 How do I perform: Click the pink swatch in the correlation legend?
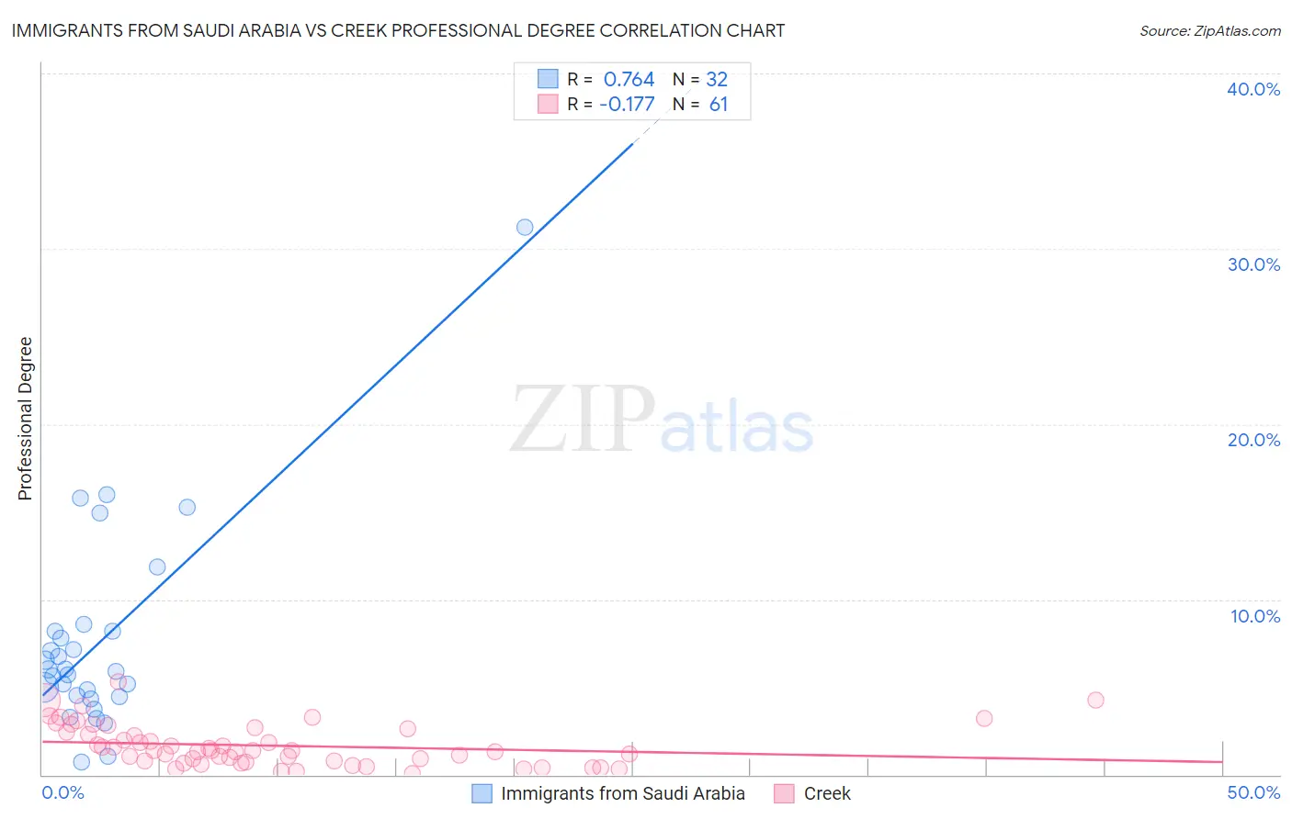548,104
